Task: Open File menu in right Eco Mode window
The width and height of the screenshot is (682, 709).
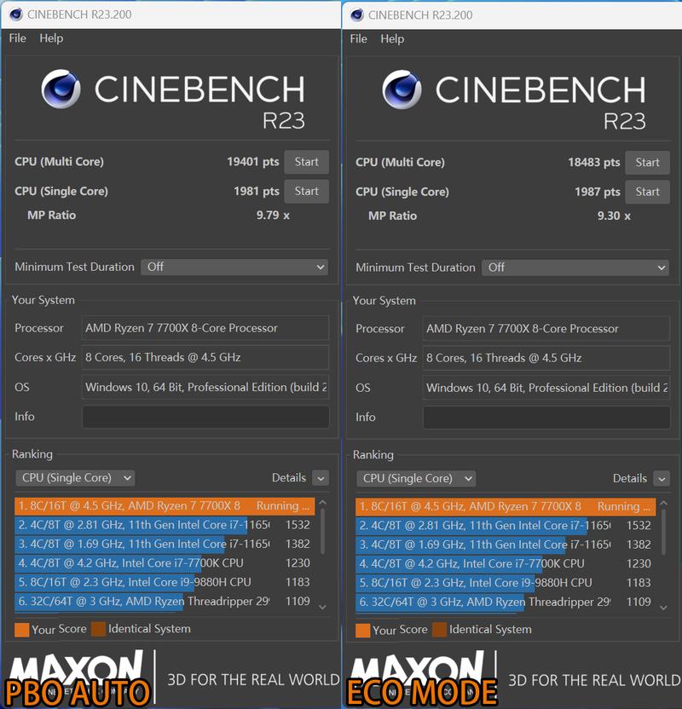Action: coord(359,39)
